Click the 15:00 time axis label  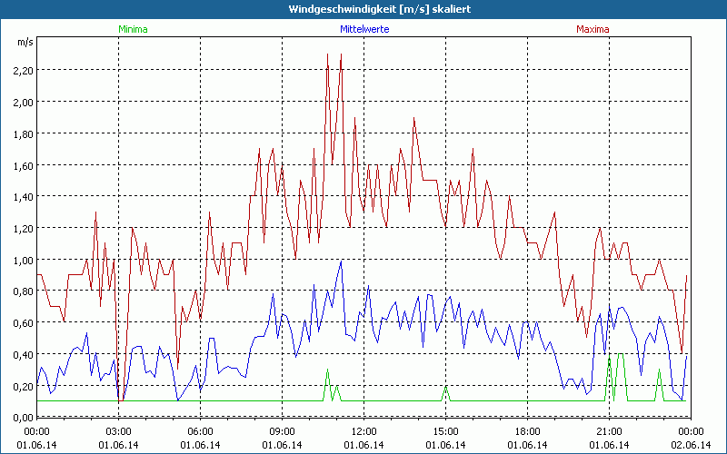point(445,431)
